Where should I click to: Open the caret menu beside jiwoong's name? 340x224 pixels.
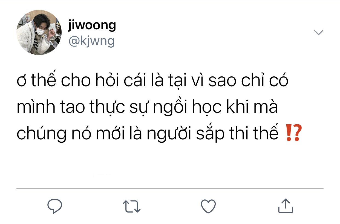318,33
